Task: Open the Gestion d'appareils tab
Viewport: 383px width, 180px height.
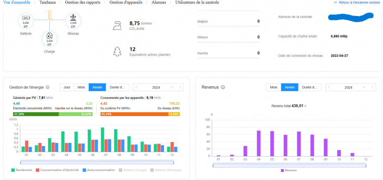Action: [x=126, y=2]
